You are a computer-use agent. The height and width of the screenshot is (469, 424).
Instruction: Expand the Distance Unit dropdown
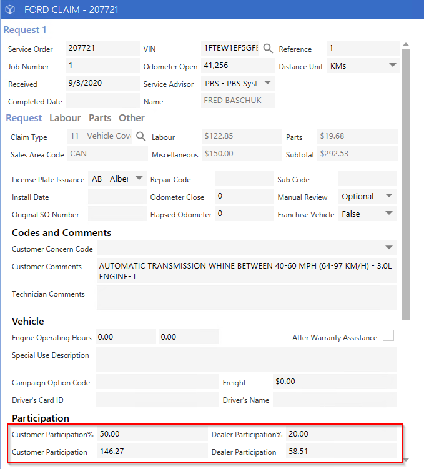(392, 65)
